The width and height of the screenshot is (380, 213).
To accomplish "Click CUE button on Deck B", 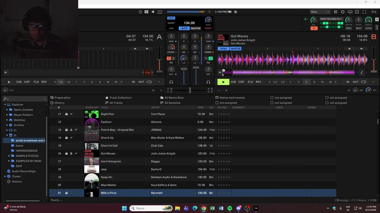I will click(233, 82).
